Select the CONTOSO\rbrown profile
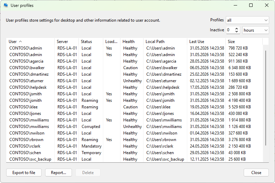This screenshot has width=275, height=183. tap(135, 140)
